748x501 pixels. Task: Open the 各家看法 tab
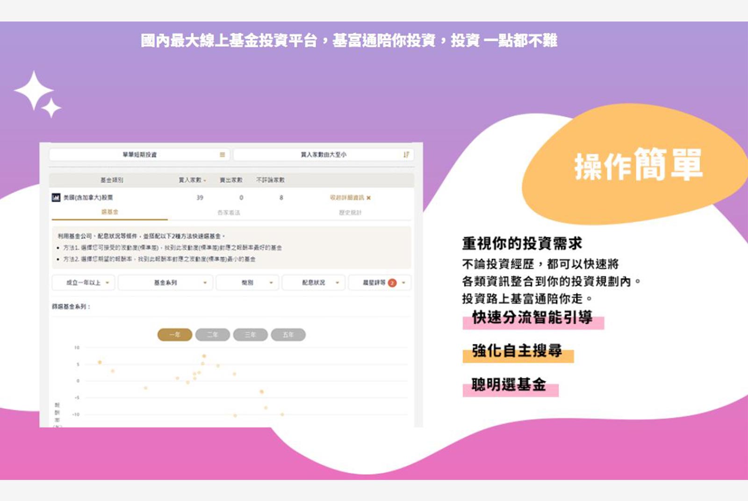pyautogui.click(x=229, y=213)
